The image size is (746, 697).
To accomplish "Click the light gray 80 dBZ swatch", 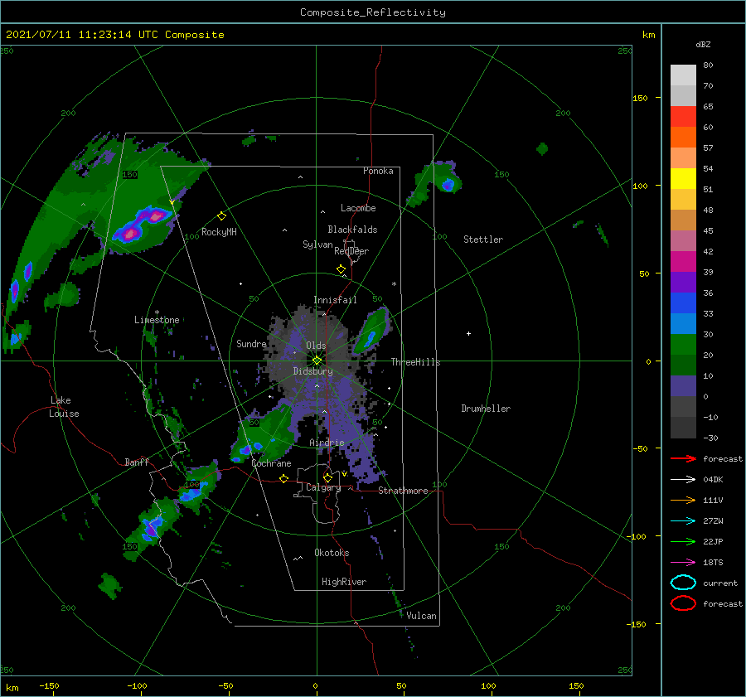I will (683, 75).
